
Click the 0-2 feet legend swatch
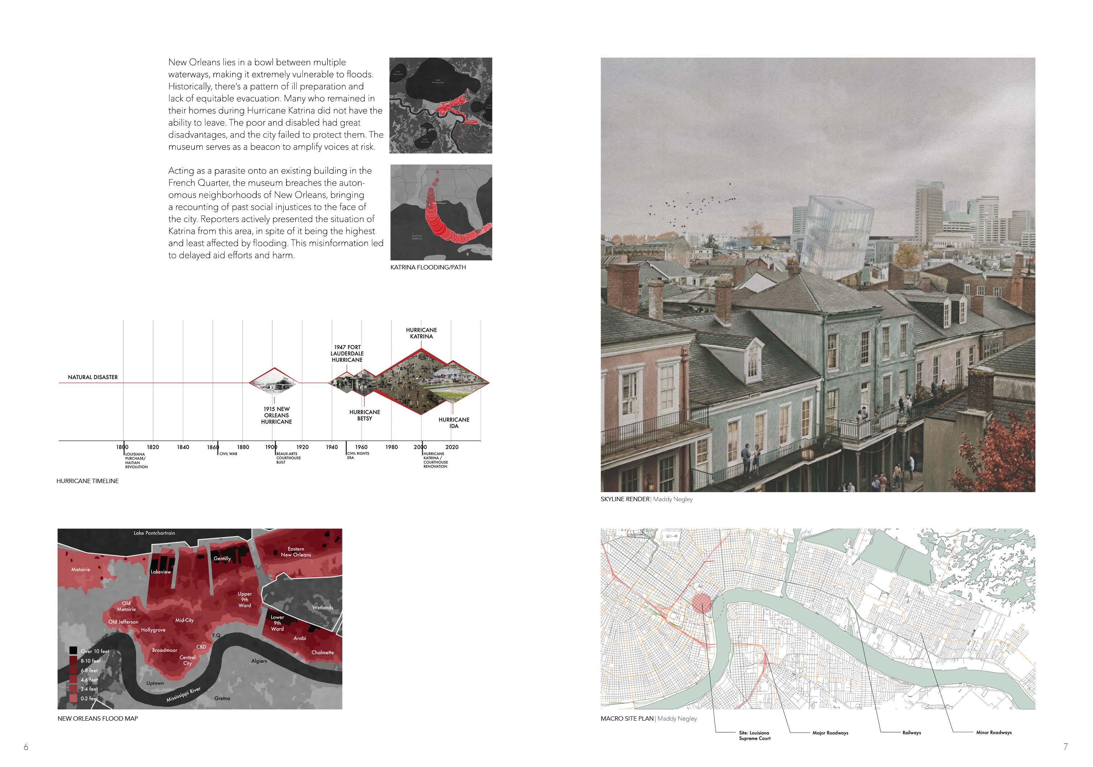tap(73, 698)
